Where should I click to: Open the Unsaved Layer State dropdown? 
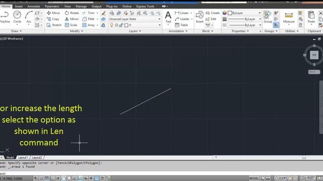135,19
